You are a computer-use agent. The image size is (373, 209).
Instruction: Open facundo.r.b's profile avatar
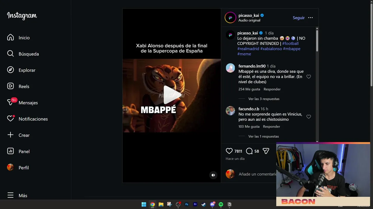230,111
